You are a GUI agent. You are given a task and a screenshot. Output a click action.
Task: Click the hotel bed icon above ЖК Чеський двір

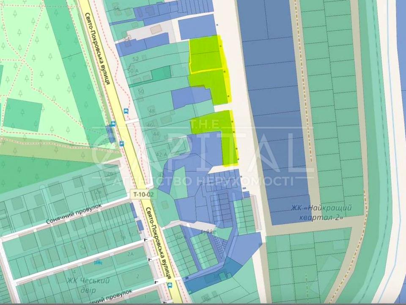[x=98, y=263]
